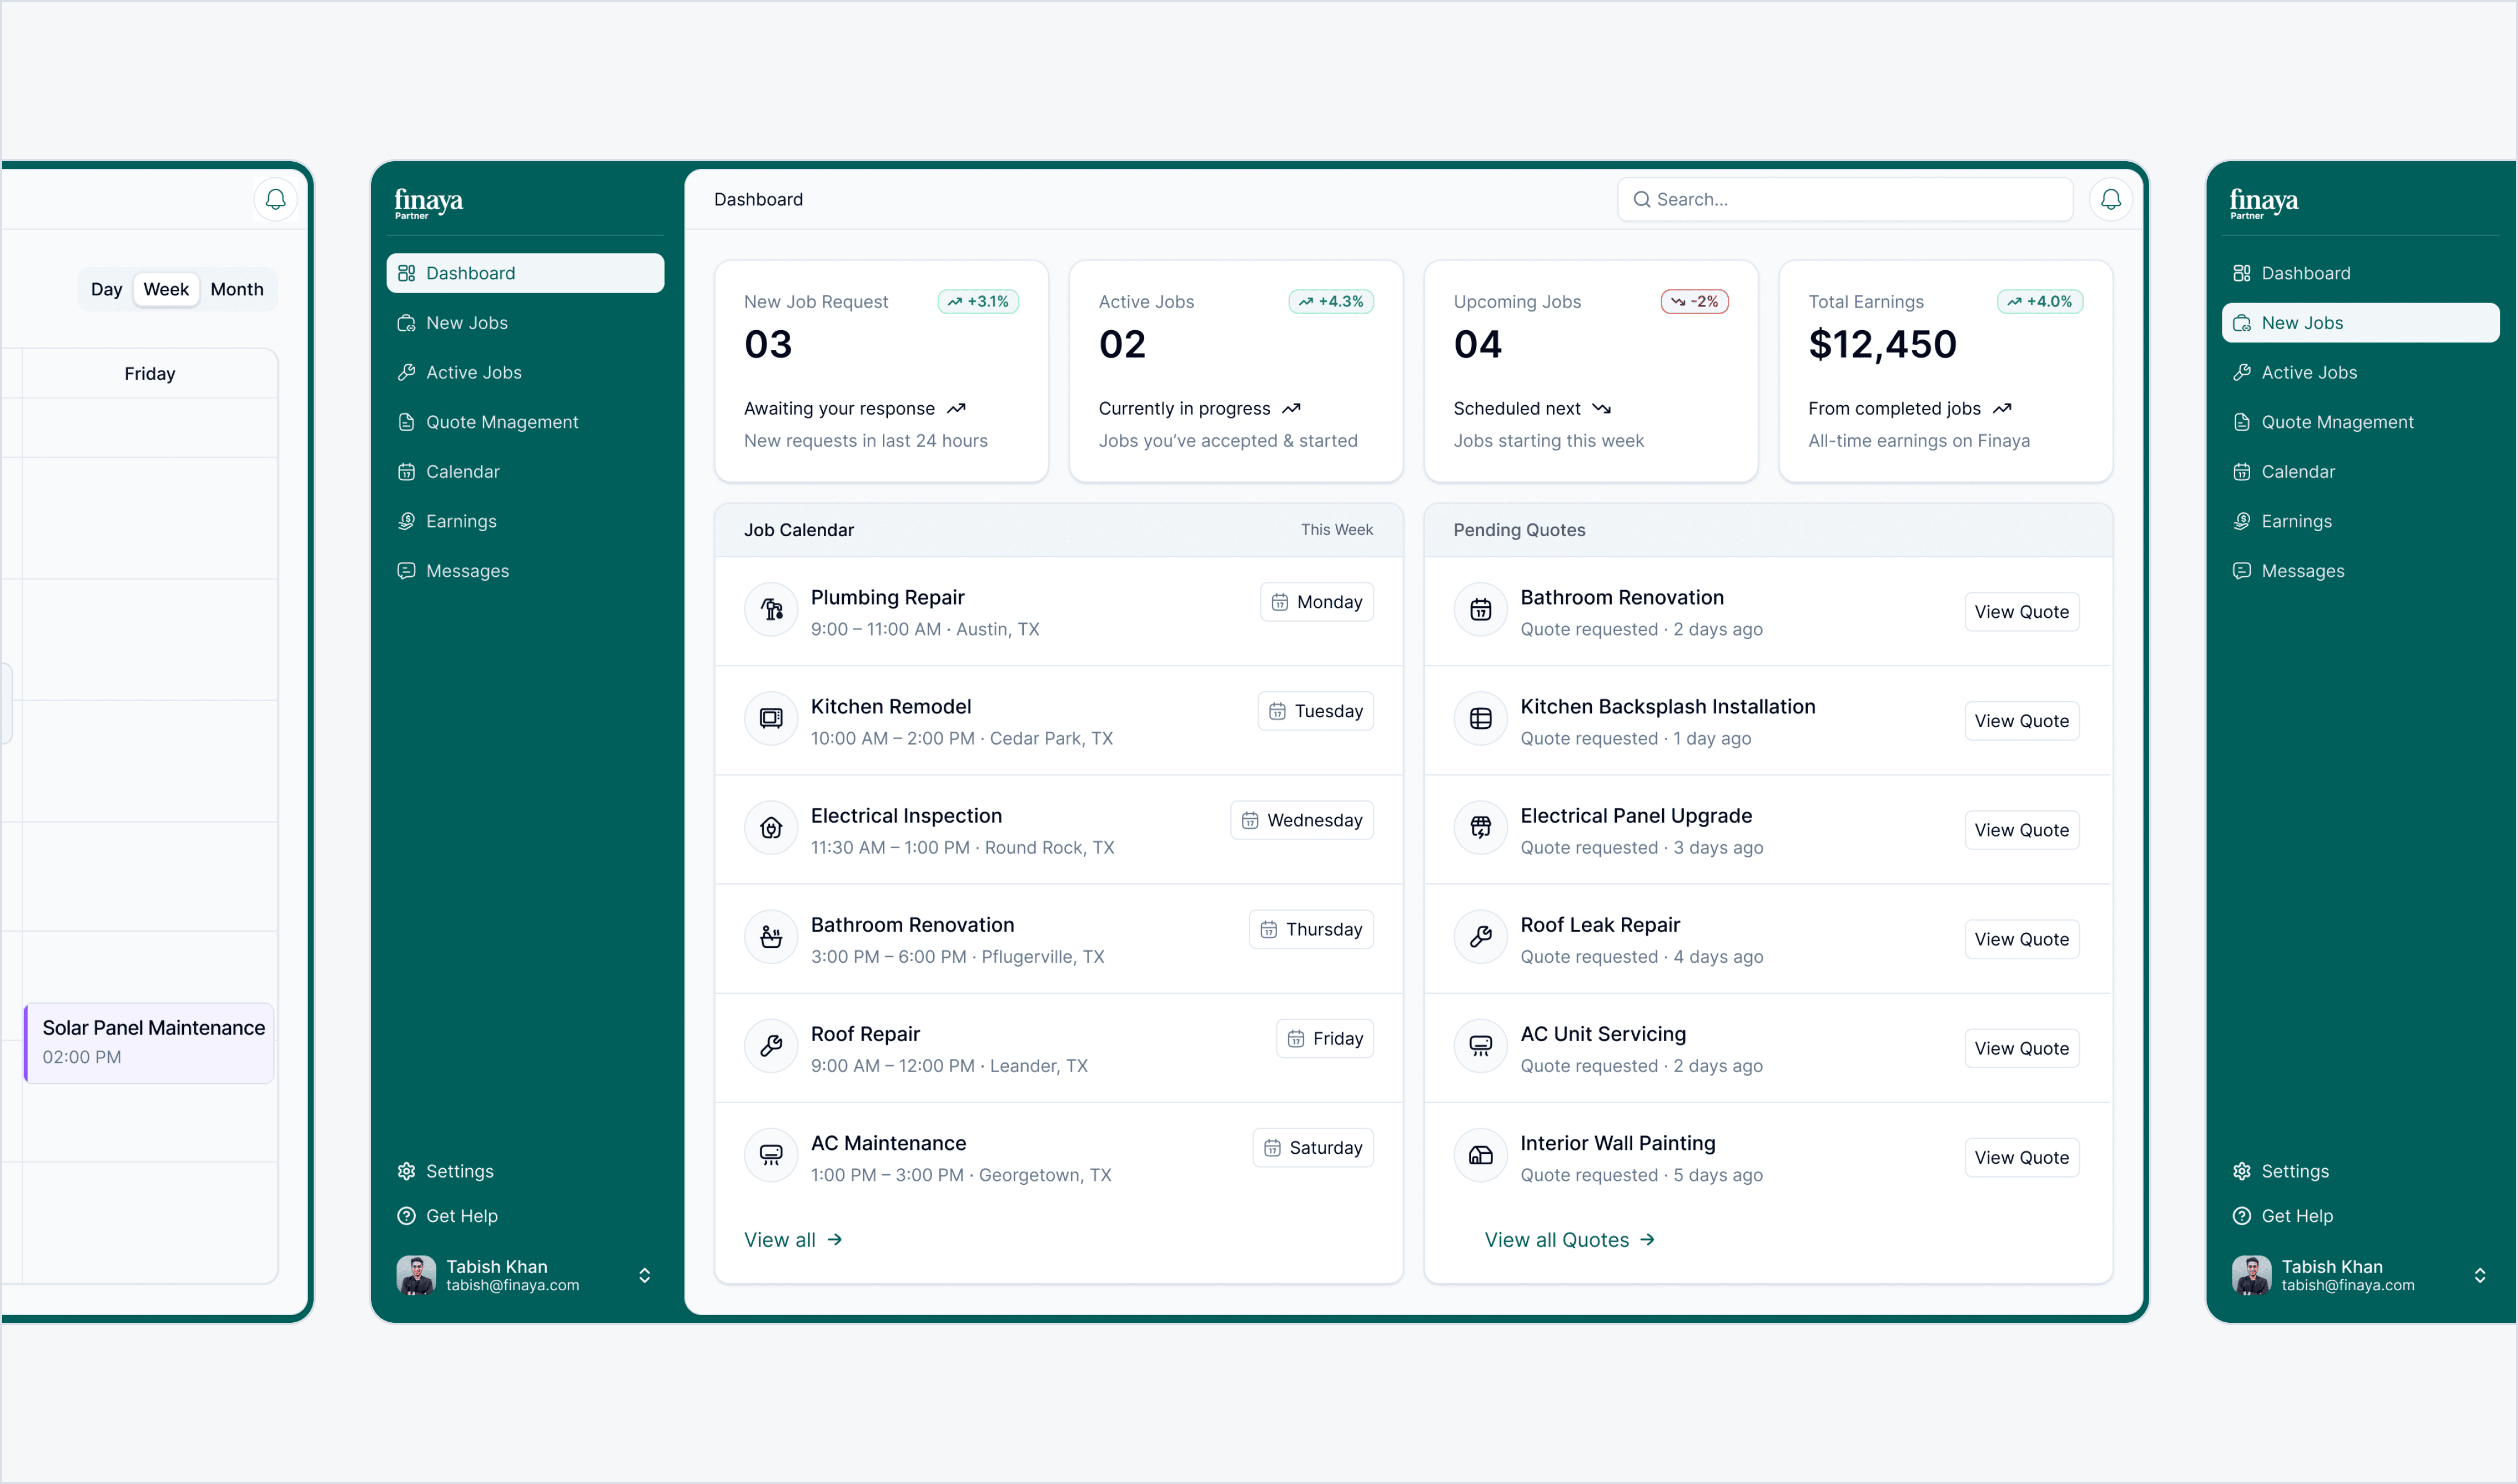
Task: Click the Tabish Khan avatar in main sidebar
Action: coord(416,1275)
